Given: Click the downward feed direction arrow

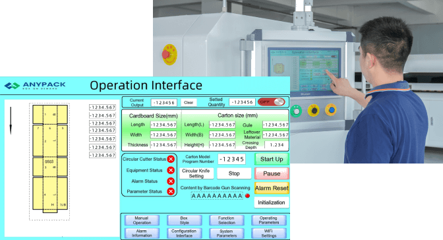Looking at the screenshot, I should pos(11,121).
